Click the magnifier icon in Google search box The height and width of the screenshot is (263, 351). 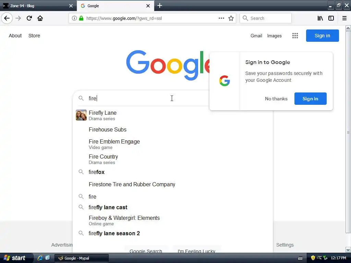pyautogui.click(x=81, y=98)
